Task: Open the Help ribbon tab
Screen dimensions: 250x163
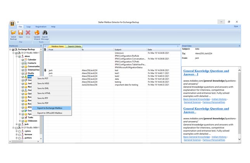Action: 53,27
